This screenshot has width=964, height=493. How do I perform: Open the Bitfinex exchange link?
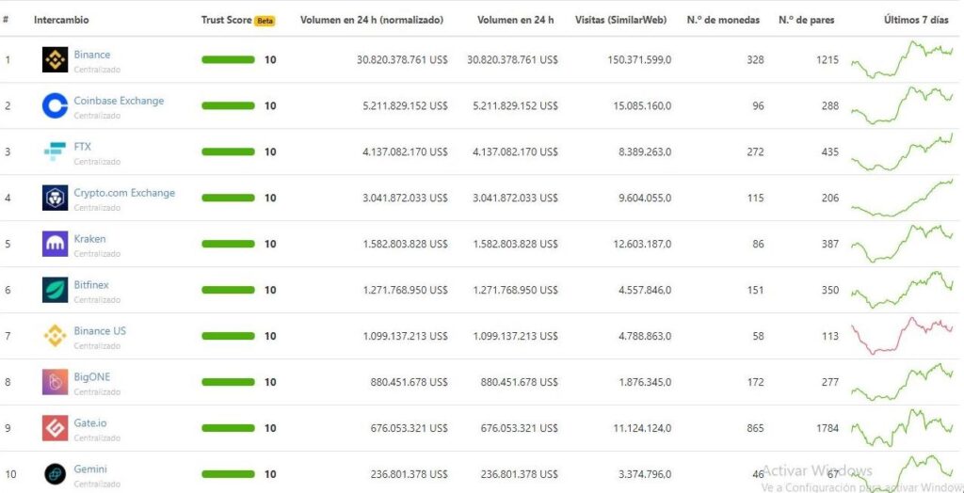(91, 285)
